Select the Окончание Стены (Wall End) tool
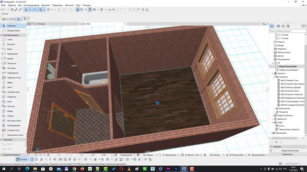 coord(13,135)
